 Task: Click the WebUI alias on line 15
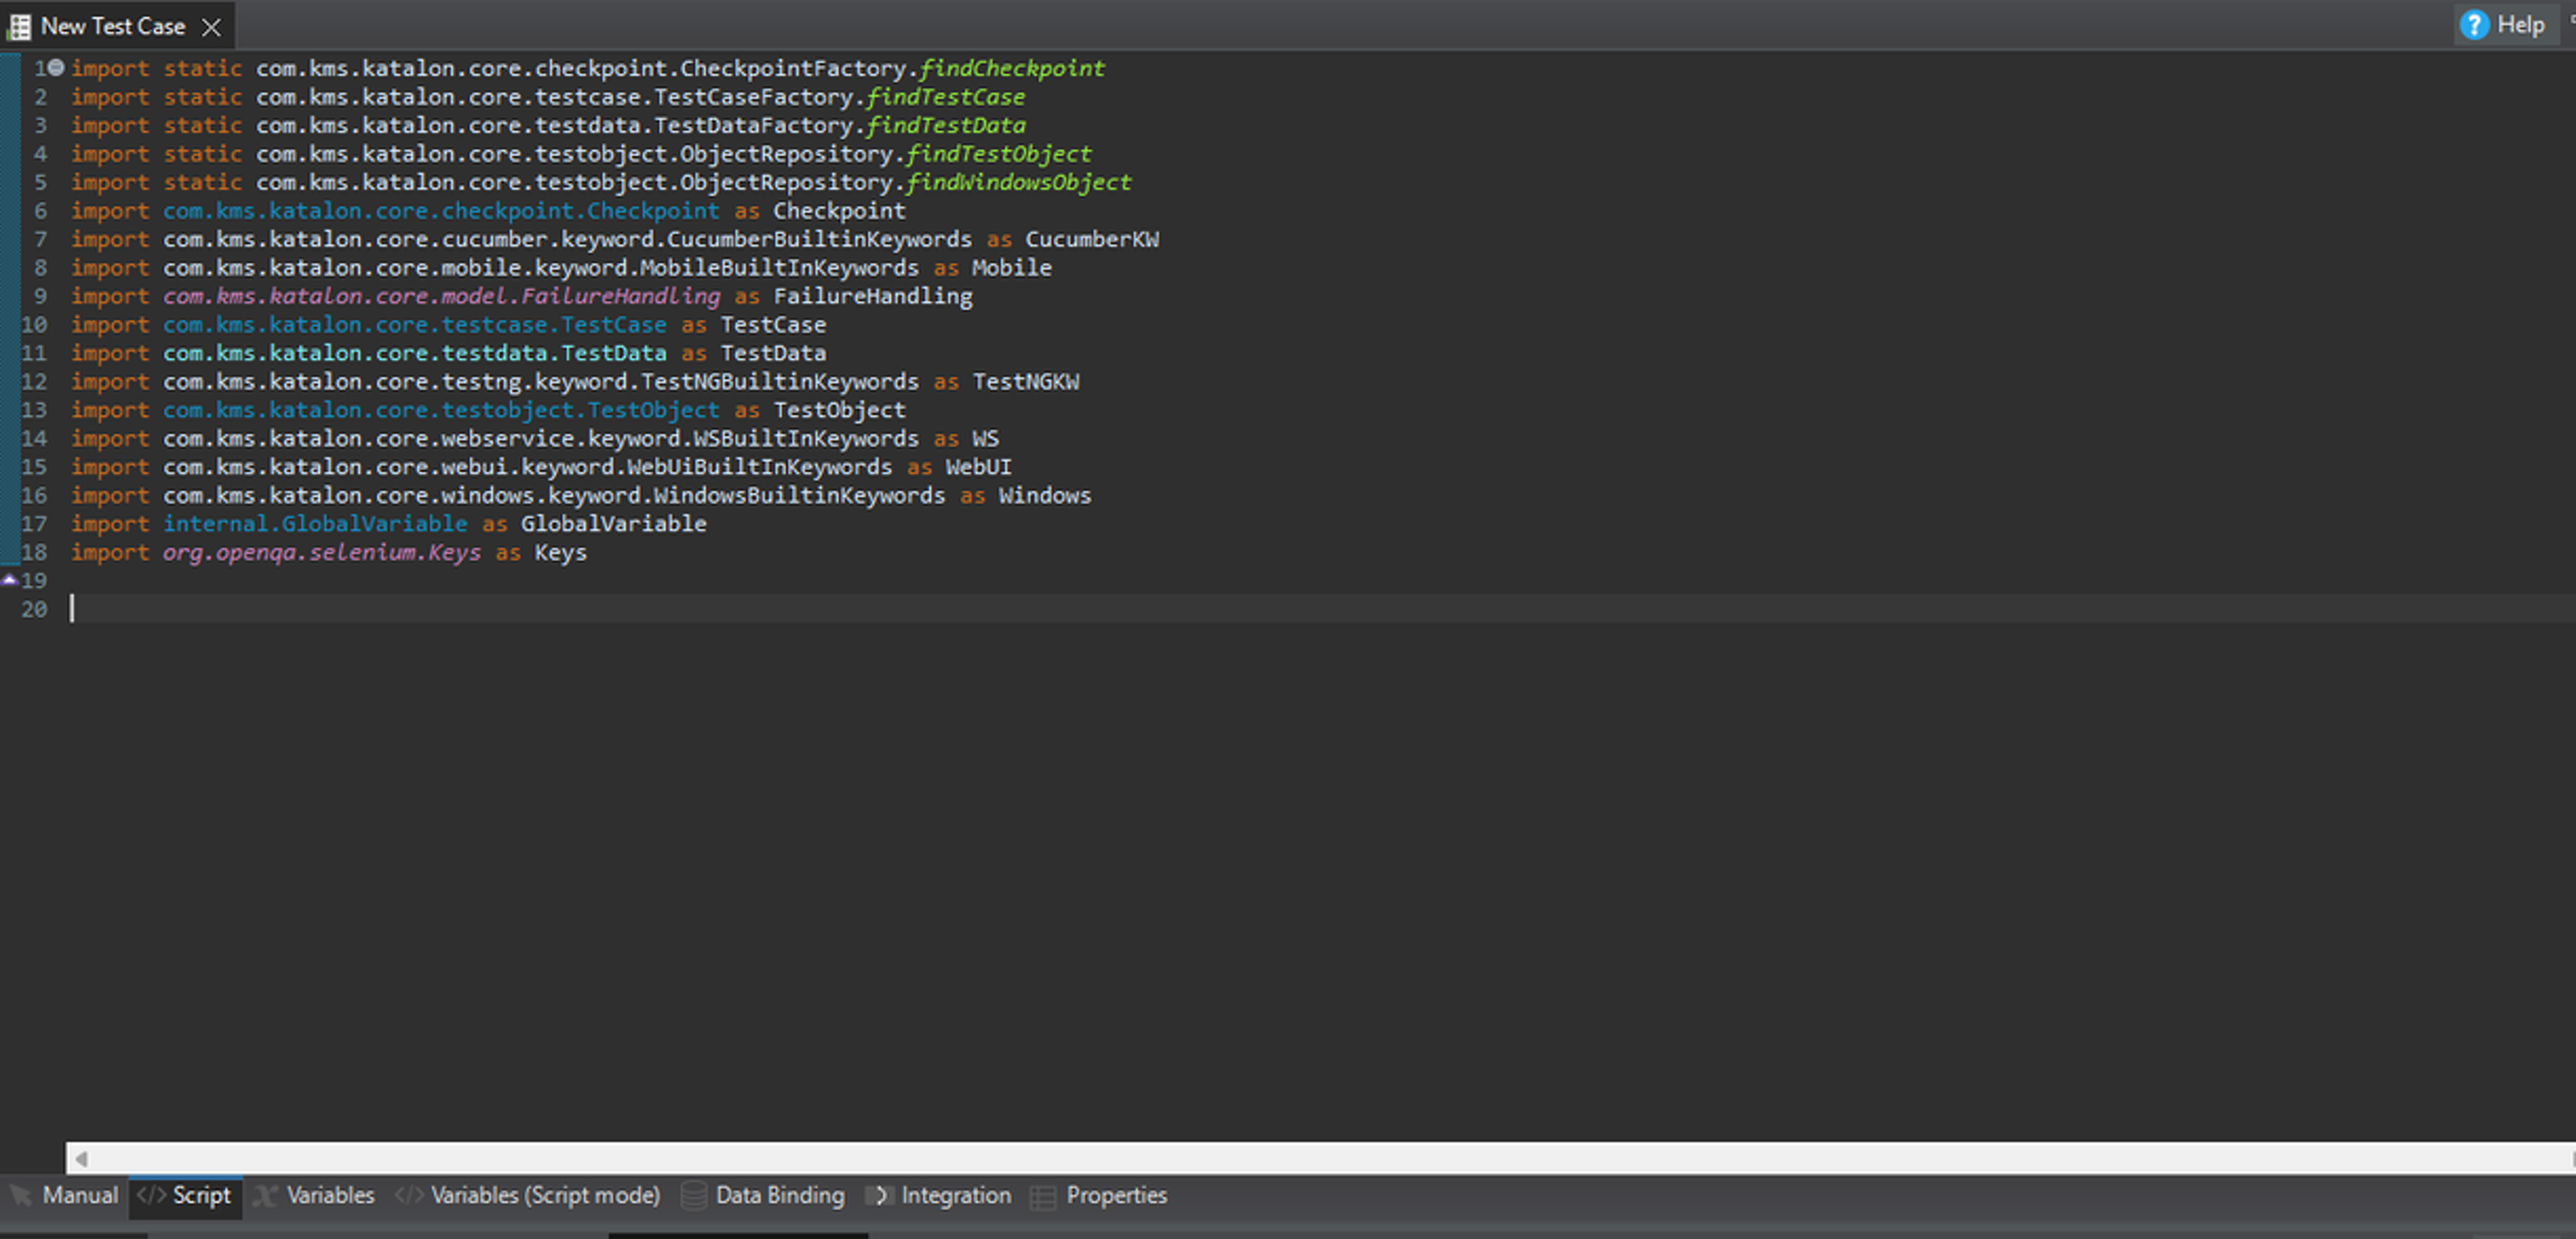point(978,467)
